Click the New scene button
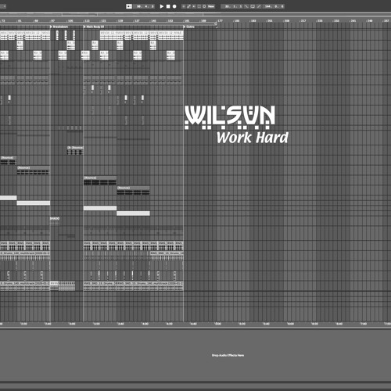391x391 pixels. click(x=211, y=6)
